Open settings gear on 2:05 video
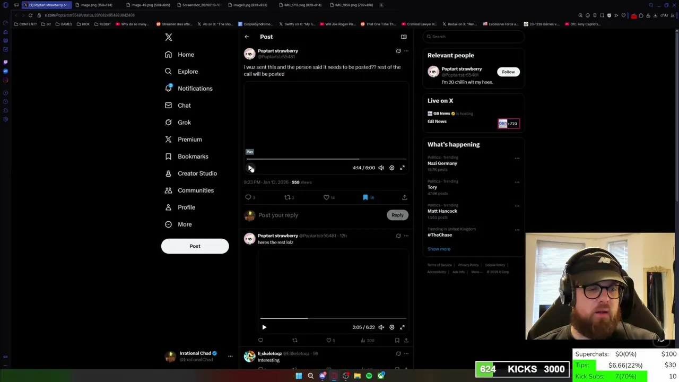679x382 pixels. point(391,327)
